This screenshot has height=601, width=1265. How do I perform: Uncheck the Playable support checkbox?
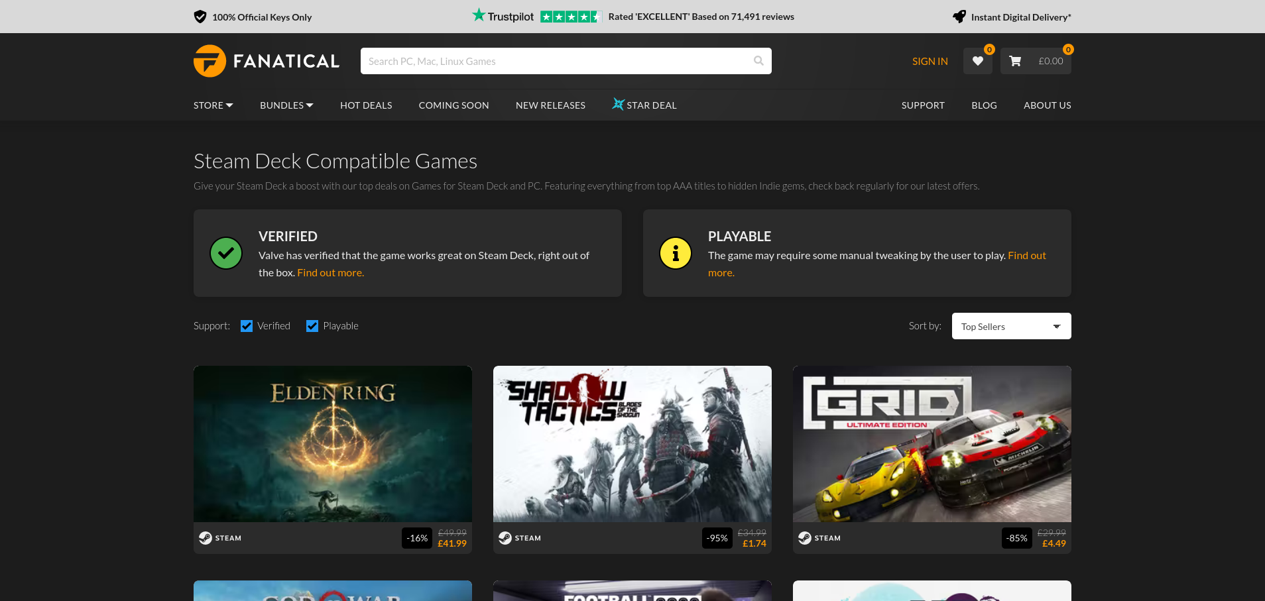(312, 326)
